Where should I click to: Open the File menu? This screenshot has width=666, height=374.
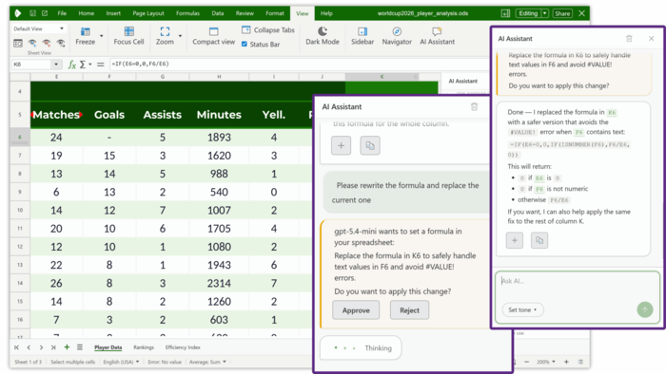62,13
